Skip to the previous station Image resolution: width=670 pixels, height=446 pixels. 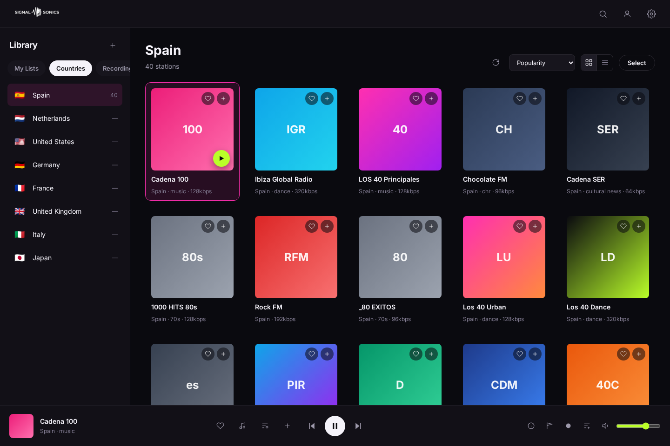point(312,426)
